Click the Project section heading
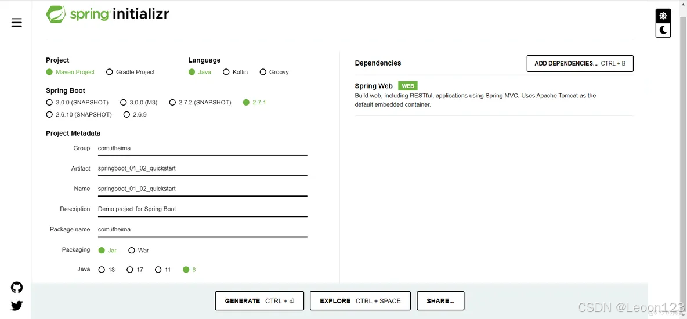The width and height of the screenshot is (687, 319). [57, 60]
